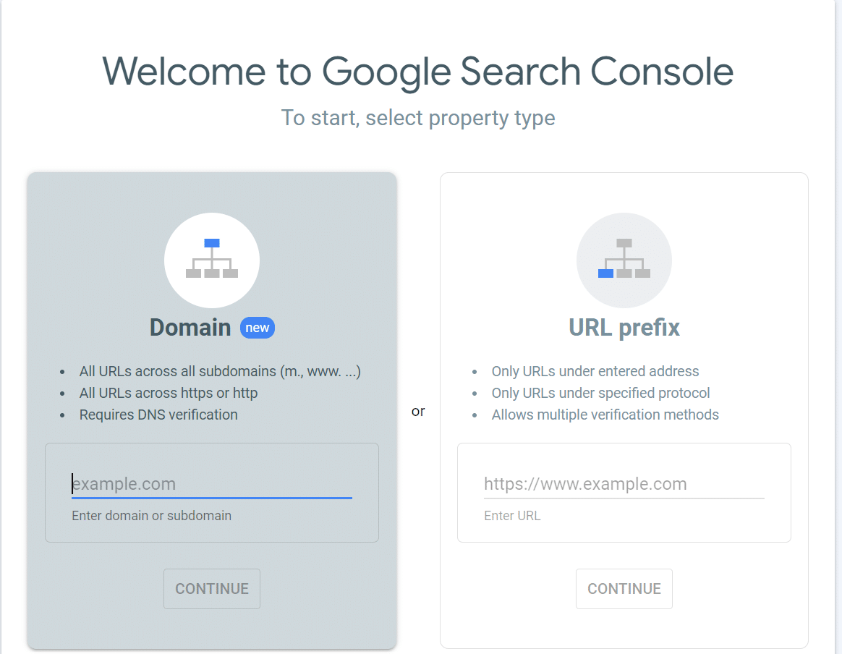Select the highlighted subdomain node in Domain icon
The image size is (842, 654).
[211, 243]
